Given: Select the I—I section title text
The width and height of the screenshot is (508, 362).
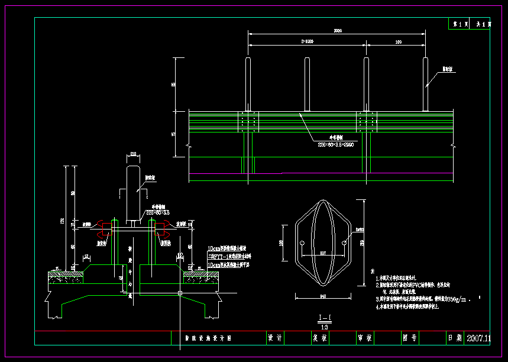Looking at the screenshot, I should (x=324, y=319).
